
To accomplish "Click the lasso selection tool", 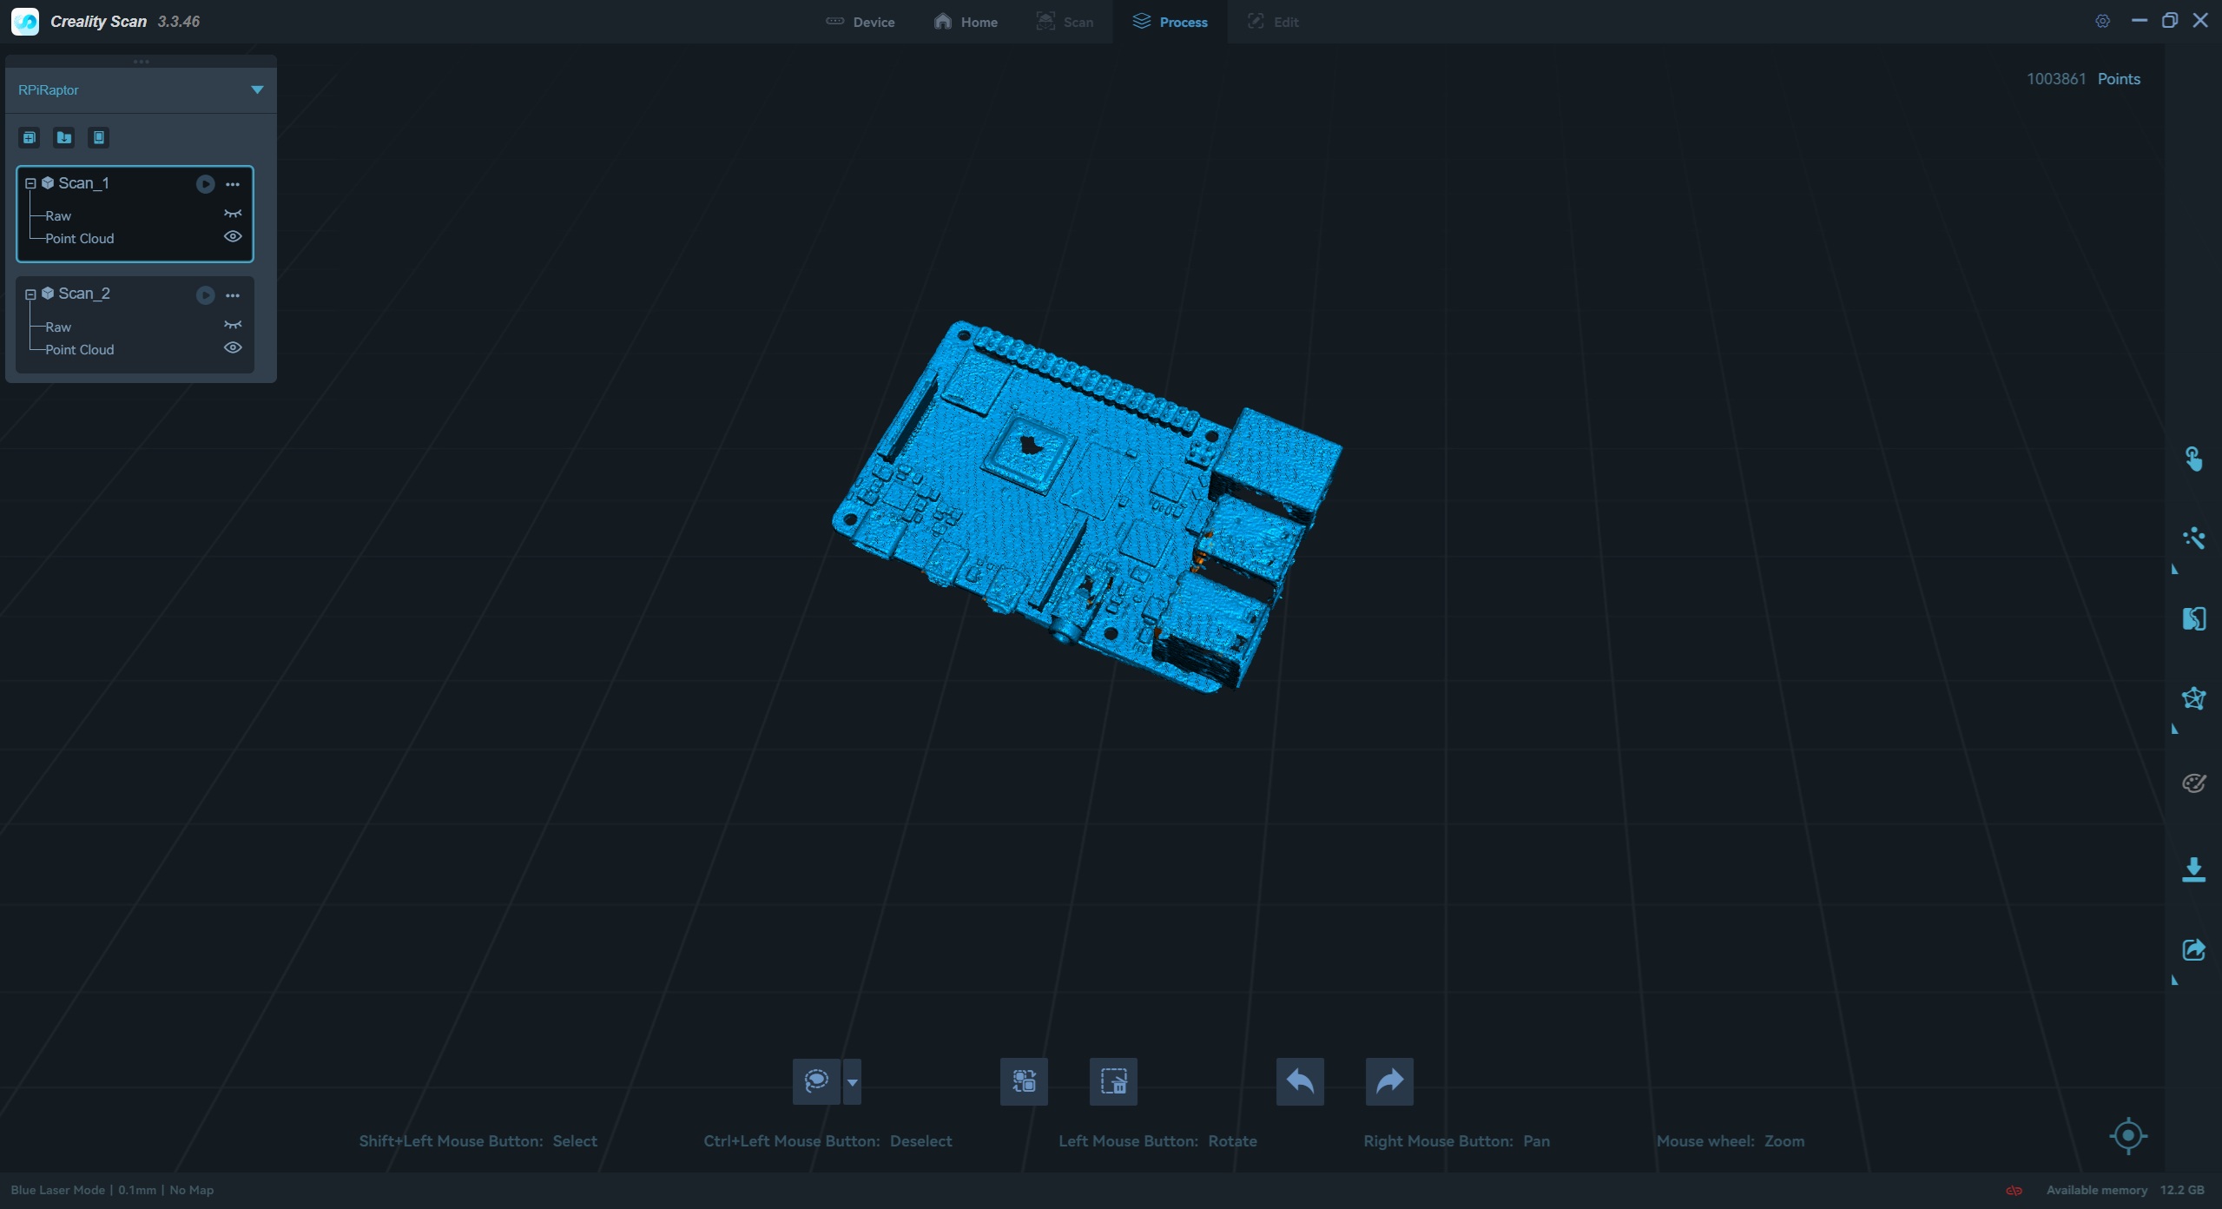I will tap(816, 1081).
